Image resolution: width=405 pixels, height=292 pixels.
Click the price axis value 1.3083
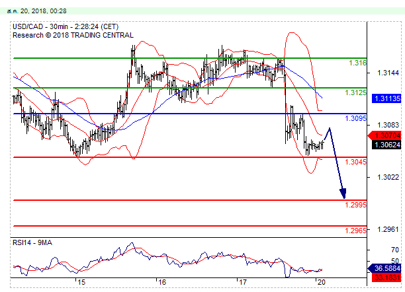pyautogui.click(x=388, y=125)
